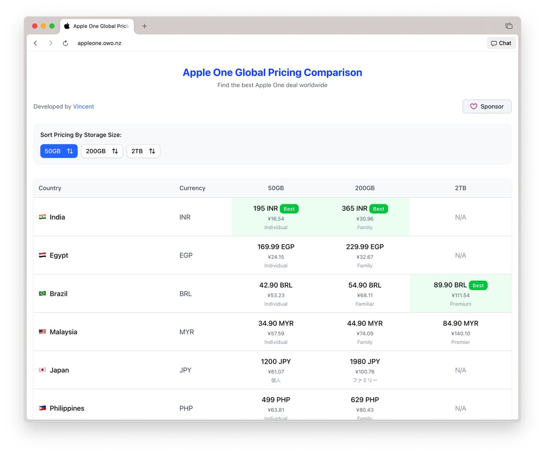
Task: Click the 629 PHP price
Action: (x=365, y=400)
